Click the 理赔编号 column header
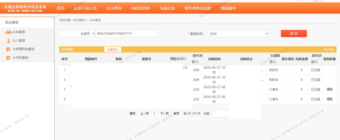 click(x=91, y=59)
